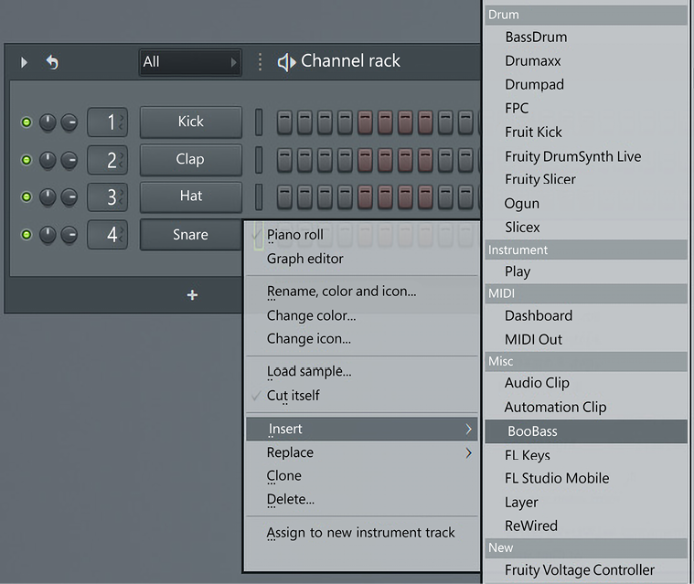The width and height of the screenshot is (694, 584).
Task: Adjust the Snare channel volume knob
Action: point(69,235)
